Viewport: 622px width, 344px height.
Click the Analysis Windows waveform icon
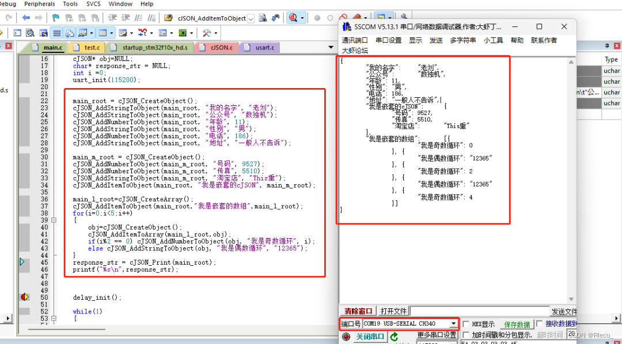click(x=142, y=33)
